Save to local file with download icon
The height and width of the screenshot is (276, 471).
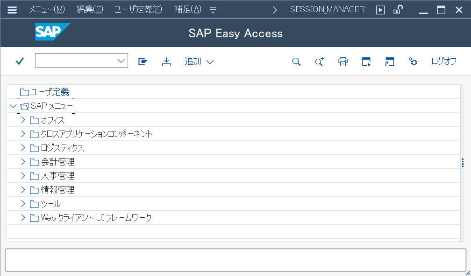[x=166, y=61]
